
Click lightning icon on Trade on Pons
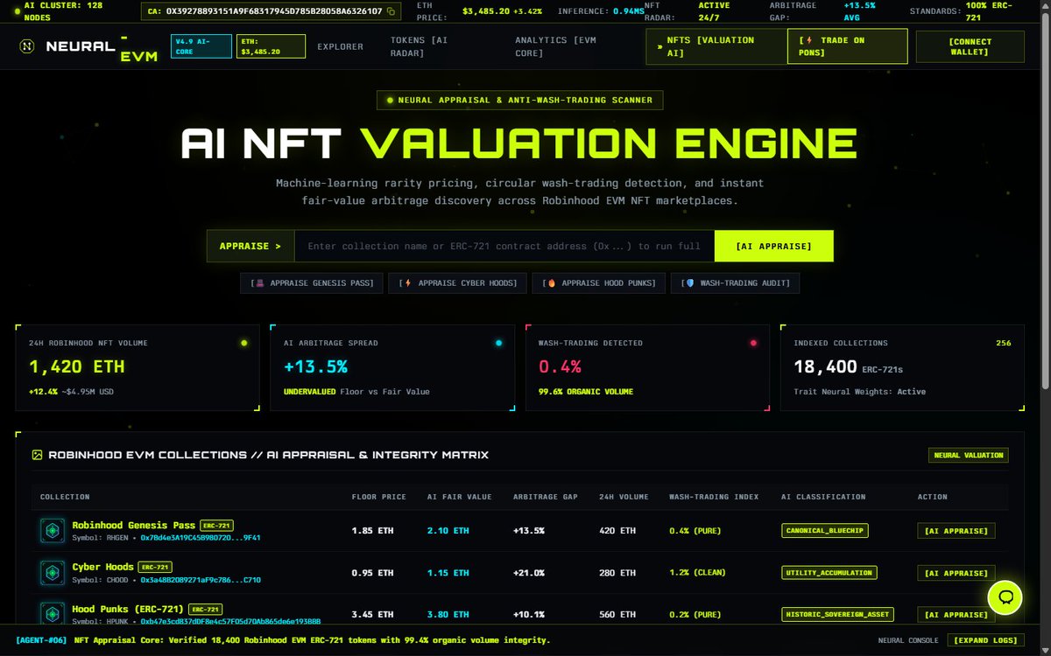pos(808,40)
